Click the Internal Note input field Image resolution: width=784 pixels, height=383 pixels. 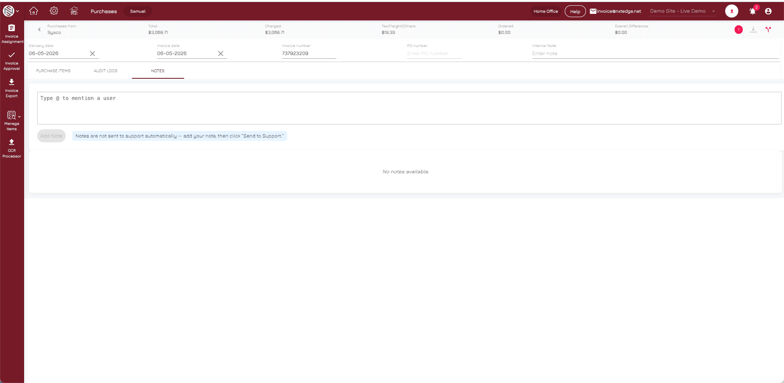[x=655, y=53]
